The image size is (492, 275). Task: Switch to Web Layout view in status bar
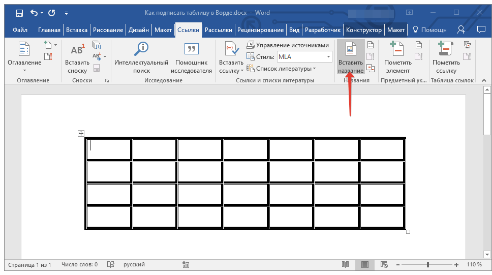coord(384,265)
